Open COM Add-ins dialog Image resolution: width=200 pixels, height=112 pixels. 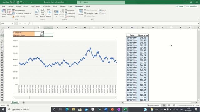point(48,13)
